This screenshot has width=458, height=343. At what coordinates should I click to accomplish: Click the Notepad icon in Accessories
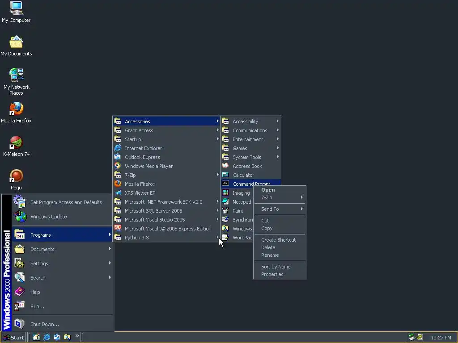225,201
